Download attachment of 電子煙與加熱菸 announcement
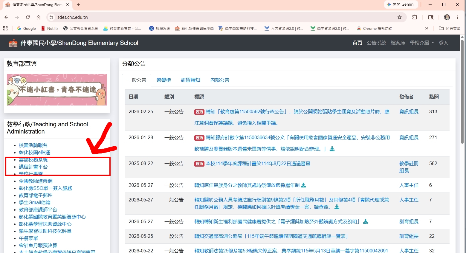This screenshot has height=253, width=466. [x=366, y=221]
